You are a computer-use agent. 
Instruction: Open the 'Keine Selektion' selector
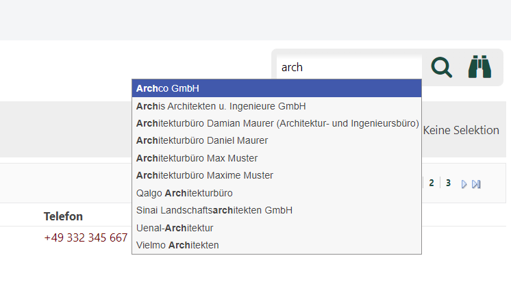click(461, 130)
